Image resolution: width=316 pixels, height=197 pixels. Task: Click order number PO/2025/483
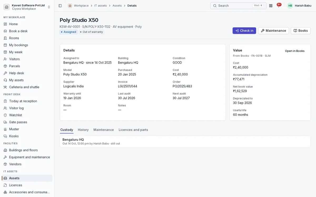pos(182,86)
